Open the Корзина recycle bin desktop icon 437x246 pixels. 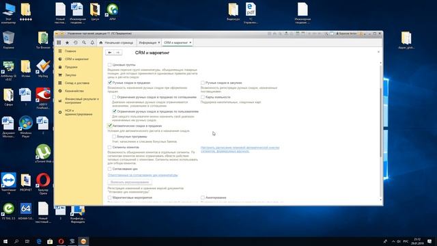pyautogui.click(x=9, y=40)
